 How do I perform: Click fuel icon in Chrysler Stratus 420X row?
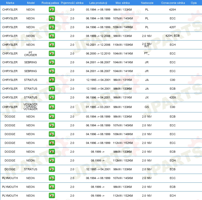(52, 97)
